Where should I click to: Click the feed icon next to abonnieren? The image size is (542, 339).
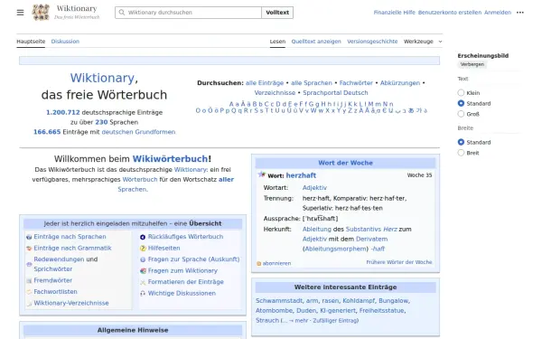click(259, 264)
